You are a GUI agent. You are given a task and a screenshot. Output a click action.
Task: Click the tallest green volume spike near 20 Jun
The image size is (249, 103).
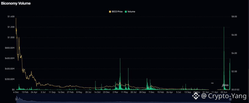point(224,58)
